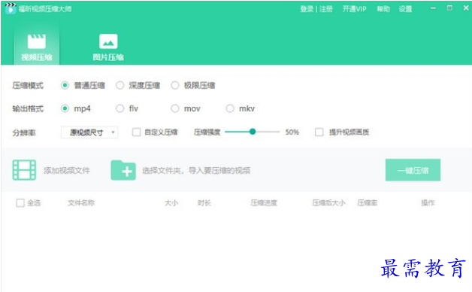Select 极限压缩 compression mode
Viewport: 472px width, 292px height.
[175, 85]
